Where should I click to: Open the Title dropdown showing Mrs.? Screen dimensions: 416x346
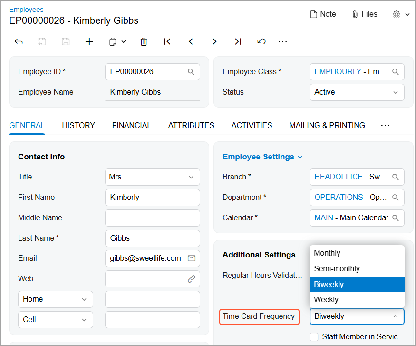(x=153, y=177)
